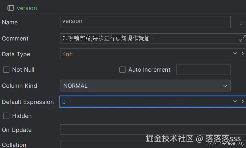Open the Column Kind NORMAL dropdown

225,86
